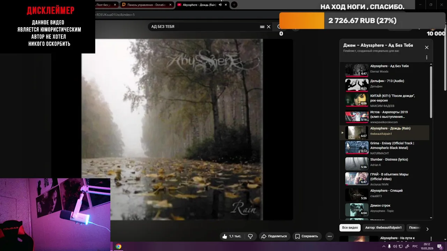
Task: Close the Панель управления - Donation tab
Action: click(170, 5)
